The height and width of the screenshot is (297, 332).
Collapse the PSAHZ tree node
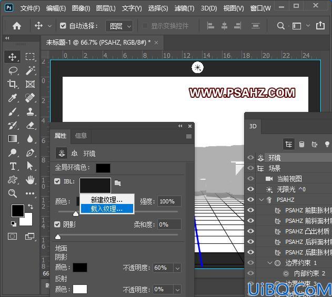[261, 200]
